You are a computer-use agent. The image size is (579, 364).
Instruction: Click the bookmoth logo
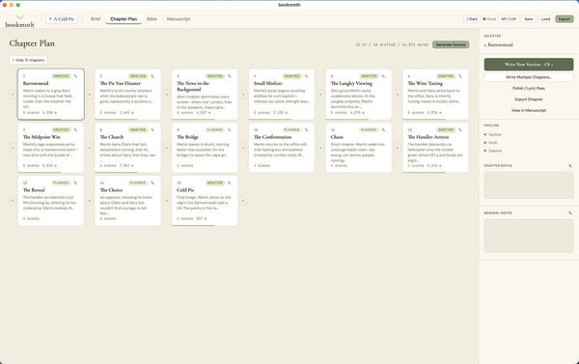[19, 22]
